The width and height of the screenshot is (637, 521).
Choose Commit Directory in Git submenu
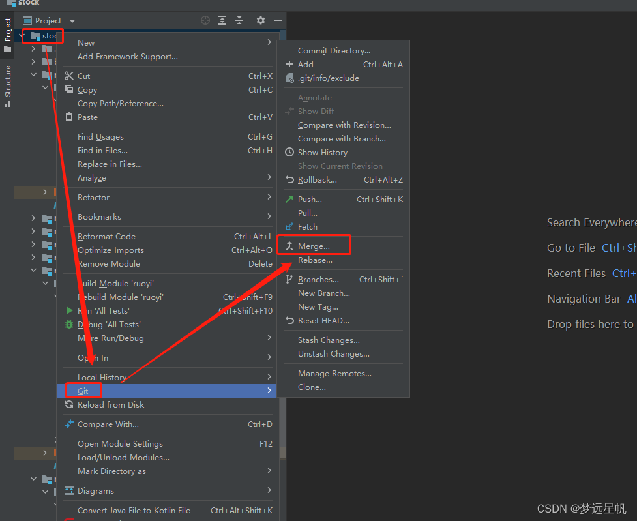tap(344, 51)
